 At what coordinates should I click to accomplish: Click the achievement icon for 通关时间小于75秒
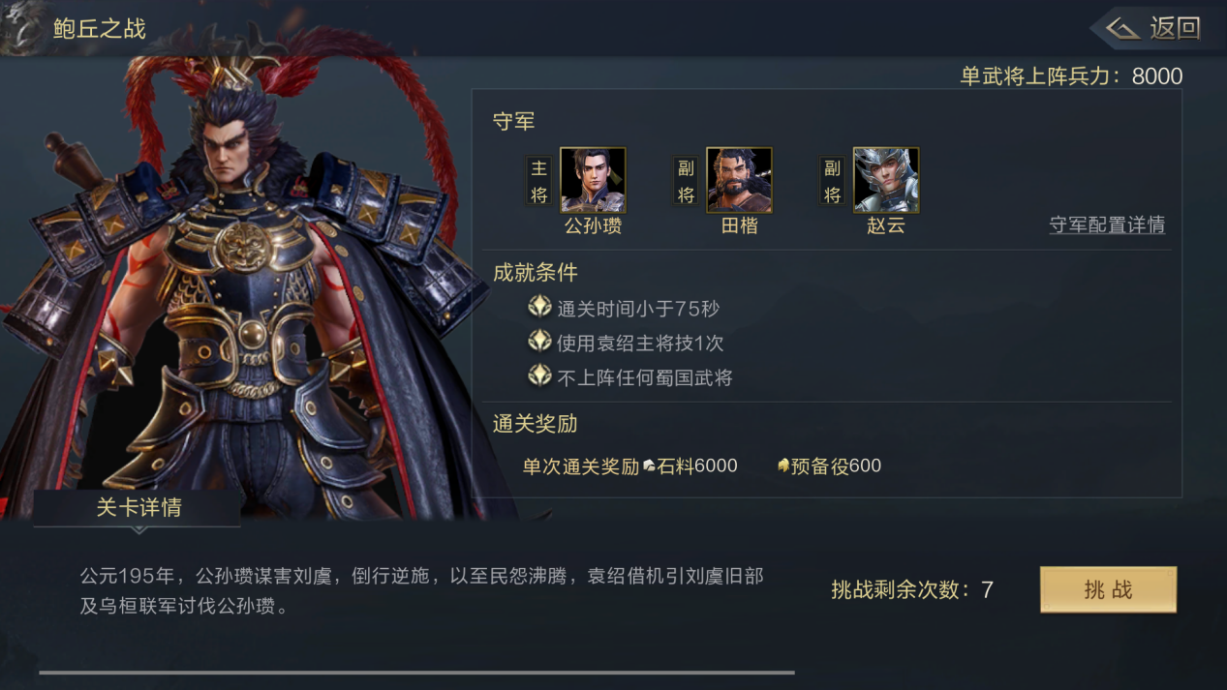pyautogui.click(x=539, y=308)
